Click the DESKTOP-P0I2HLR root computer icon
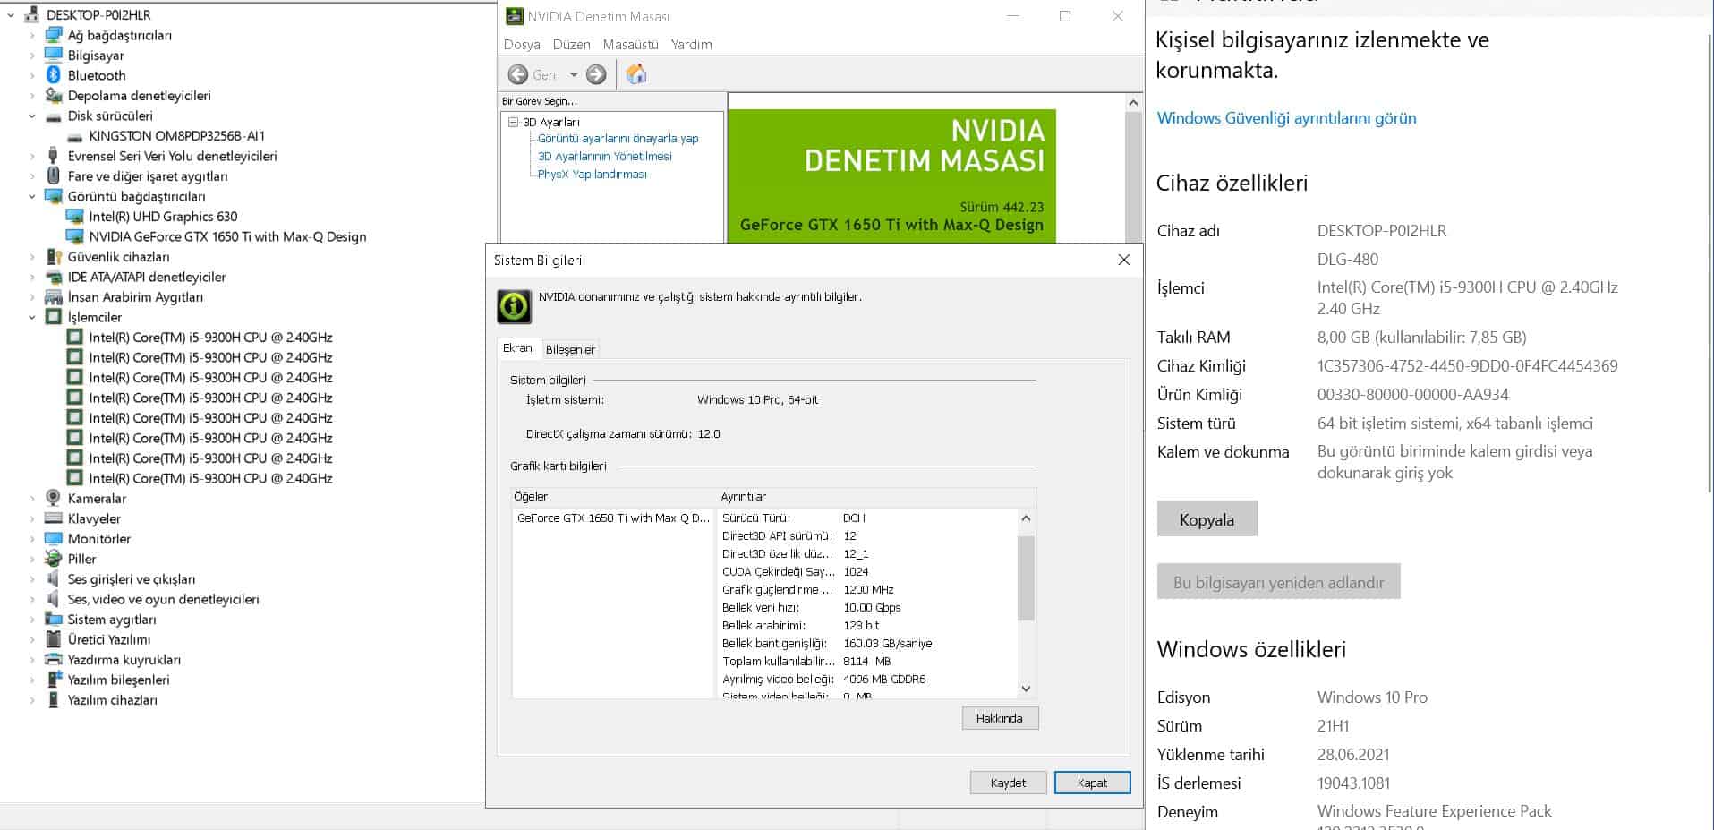This screenshot has height=830, width=1714. pyautogui.click(x=32, y=14)
